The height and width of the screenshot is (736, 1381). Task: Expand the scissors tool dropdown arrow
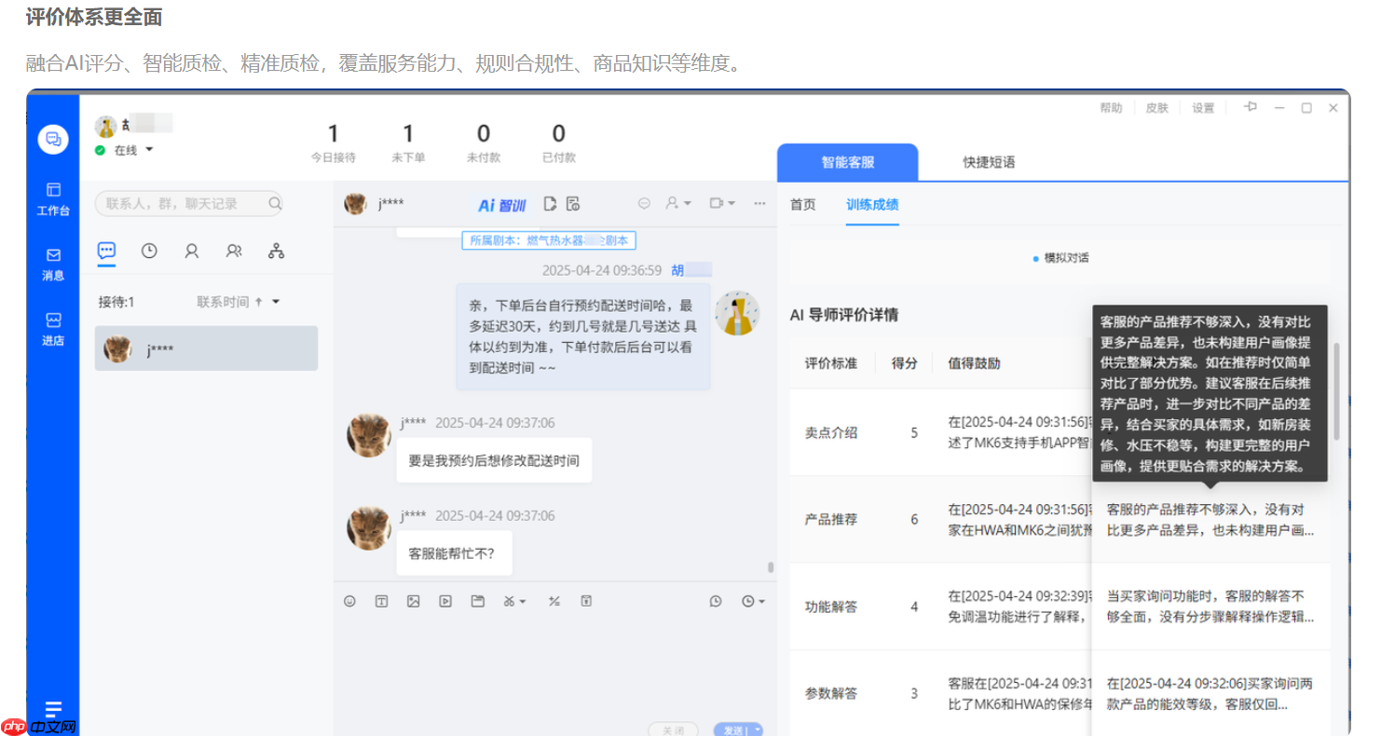522,601
